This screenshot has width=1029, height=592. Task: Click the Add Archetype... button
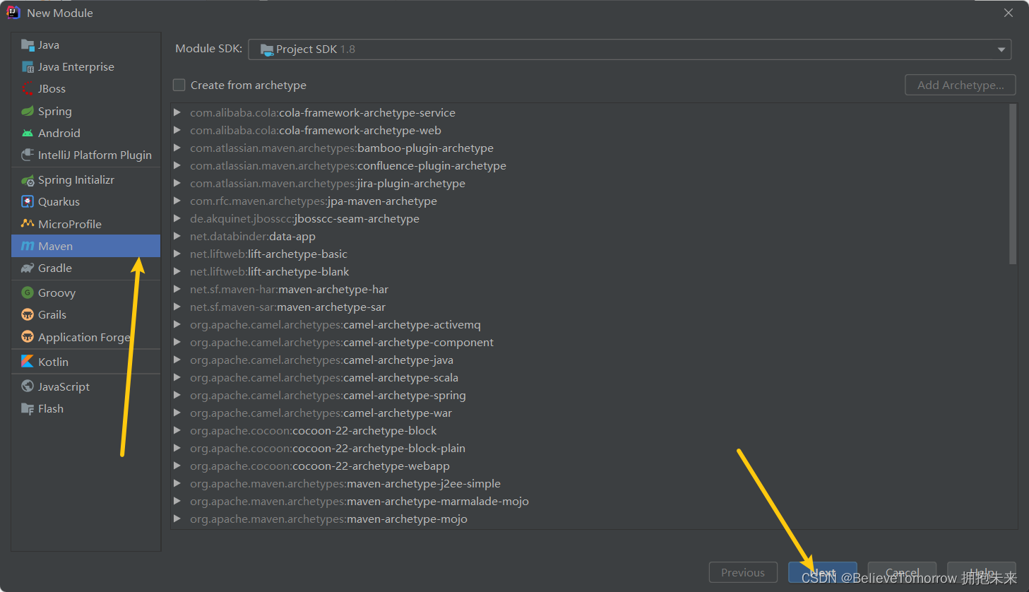pyautogui.click(x=960, y=85)
